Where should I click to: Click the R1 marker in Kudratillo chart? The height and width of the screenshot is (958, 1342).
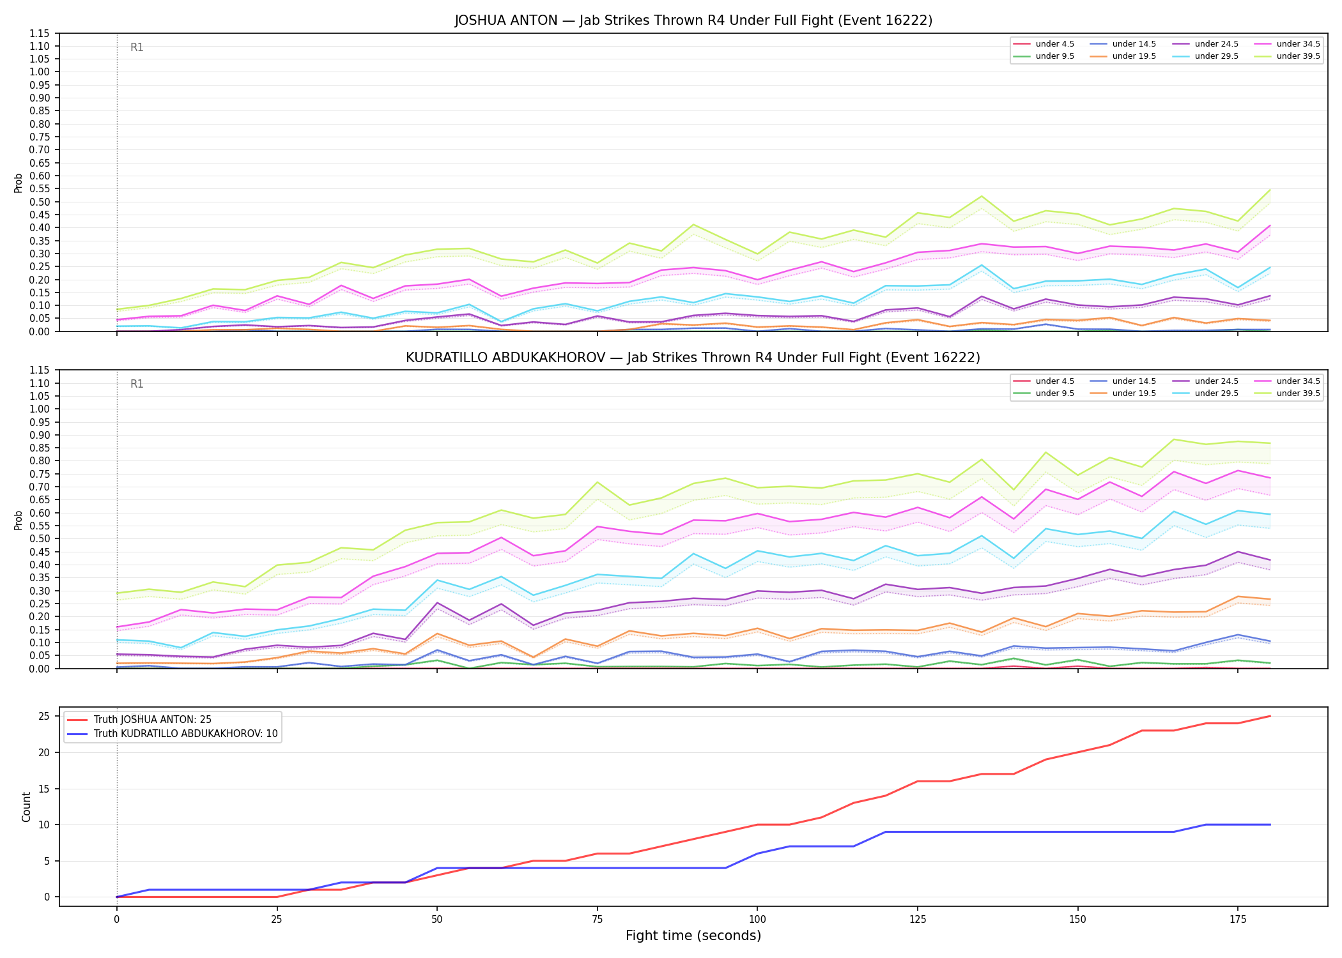pyautogui.click(x=137, y=384)
